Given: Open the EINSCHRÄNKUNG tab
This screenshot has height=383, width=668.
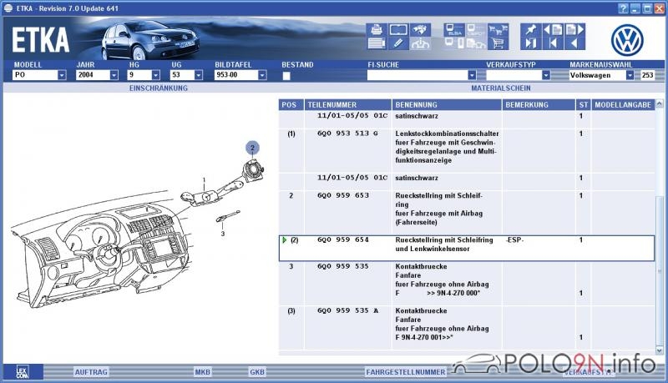Looking at the screenshot, I should [159, 87].
